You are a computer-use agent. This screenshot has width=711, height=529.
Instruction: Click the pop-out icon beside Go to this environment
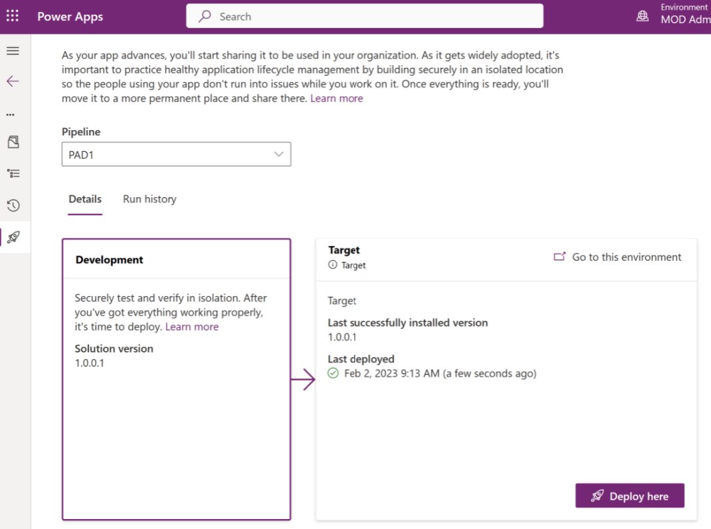point(560,256)
